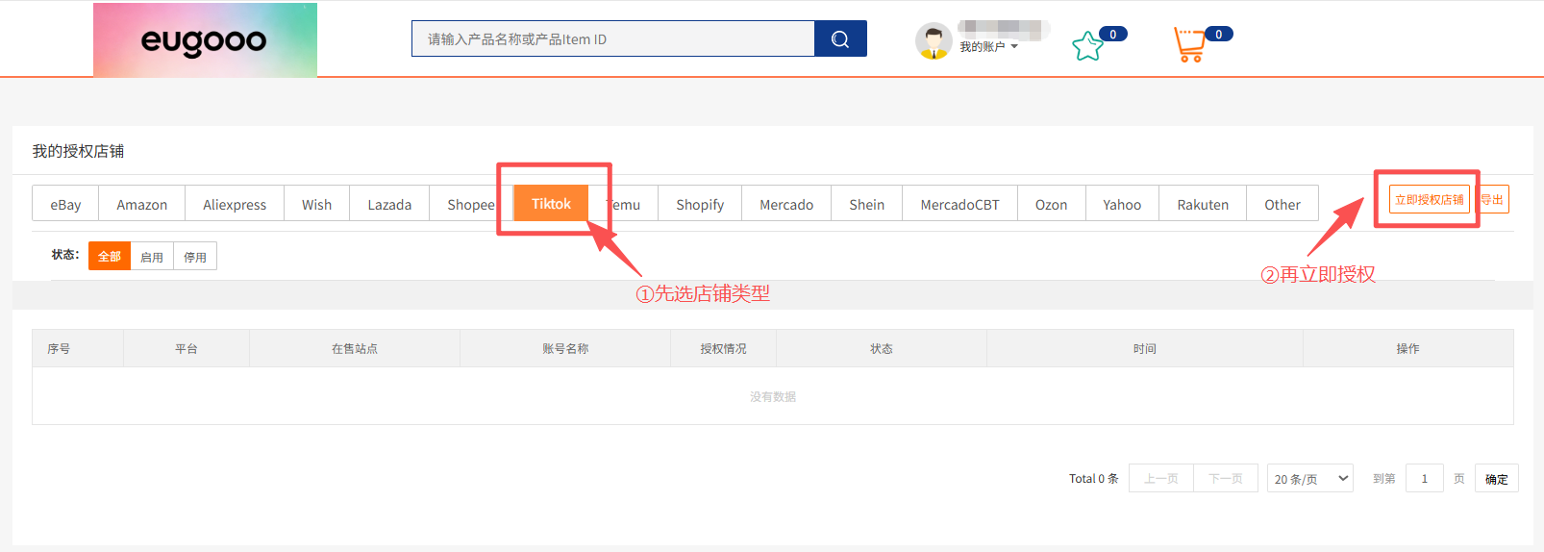The image size is (1544, 552).
Task: Select the Temu platform tab
Action: [623, 204]
